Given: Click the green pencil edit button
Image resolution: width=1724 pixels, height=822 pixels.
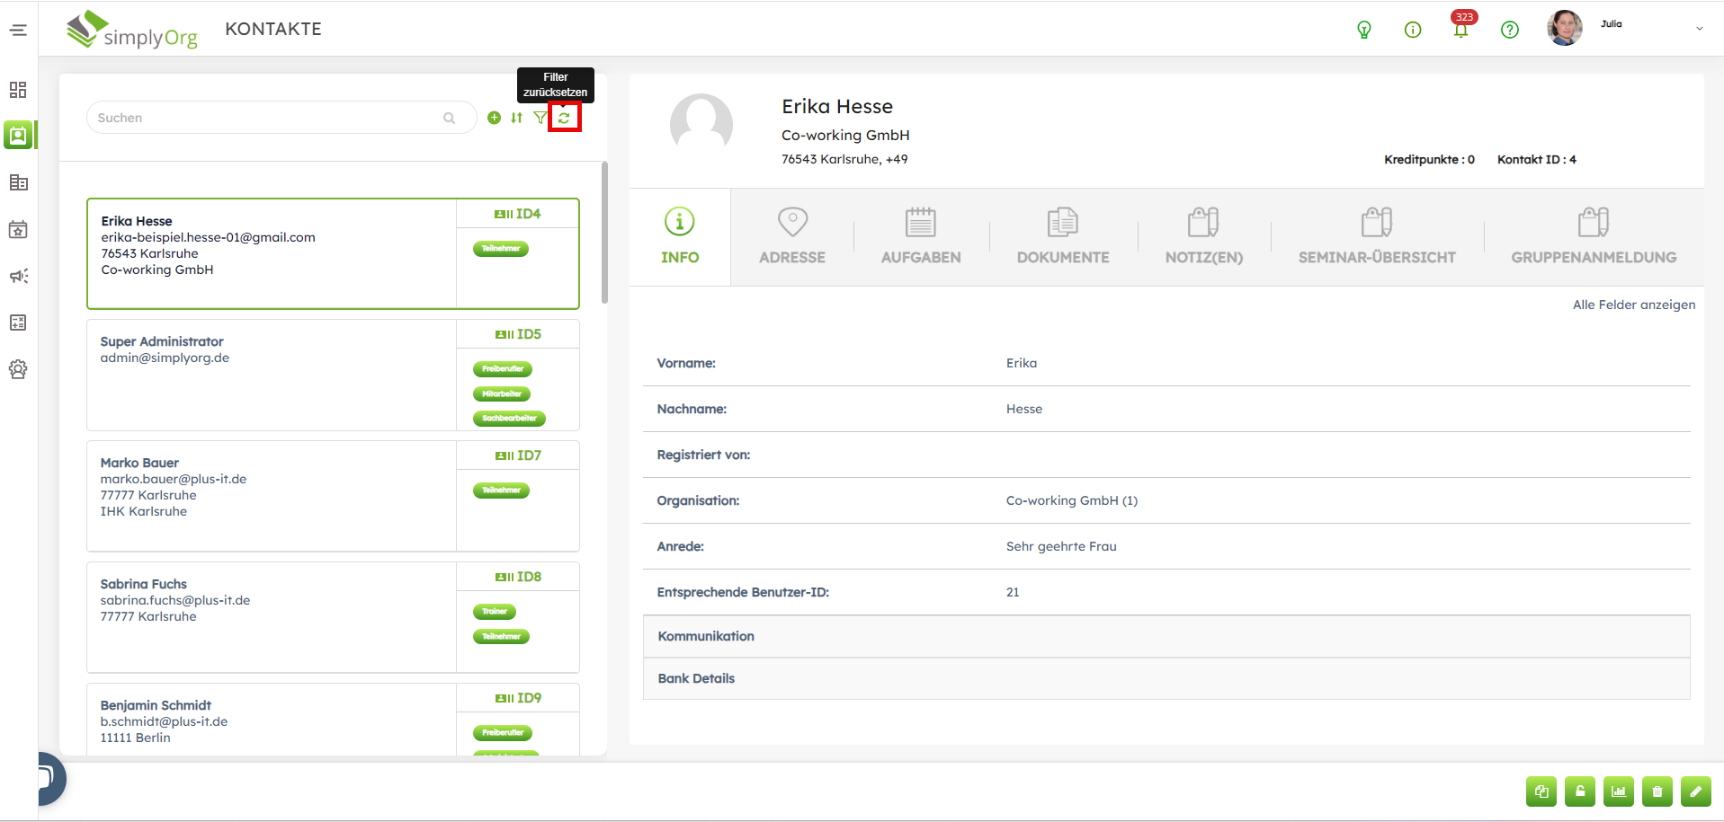Looking at the screenshot, I should click(1695, 791).
